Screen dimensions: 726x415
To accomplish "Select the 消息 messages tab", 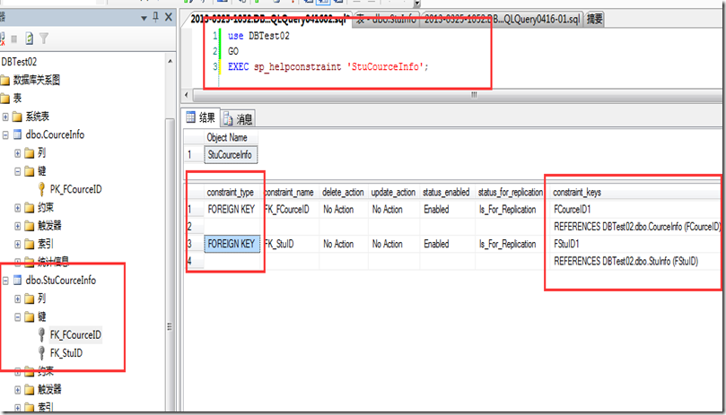I will (x=238, y=119).
